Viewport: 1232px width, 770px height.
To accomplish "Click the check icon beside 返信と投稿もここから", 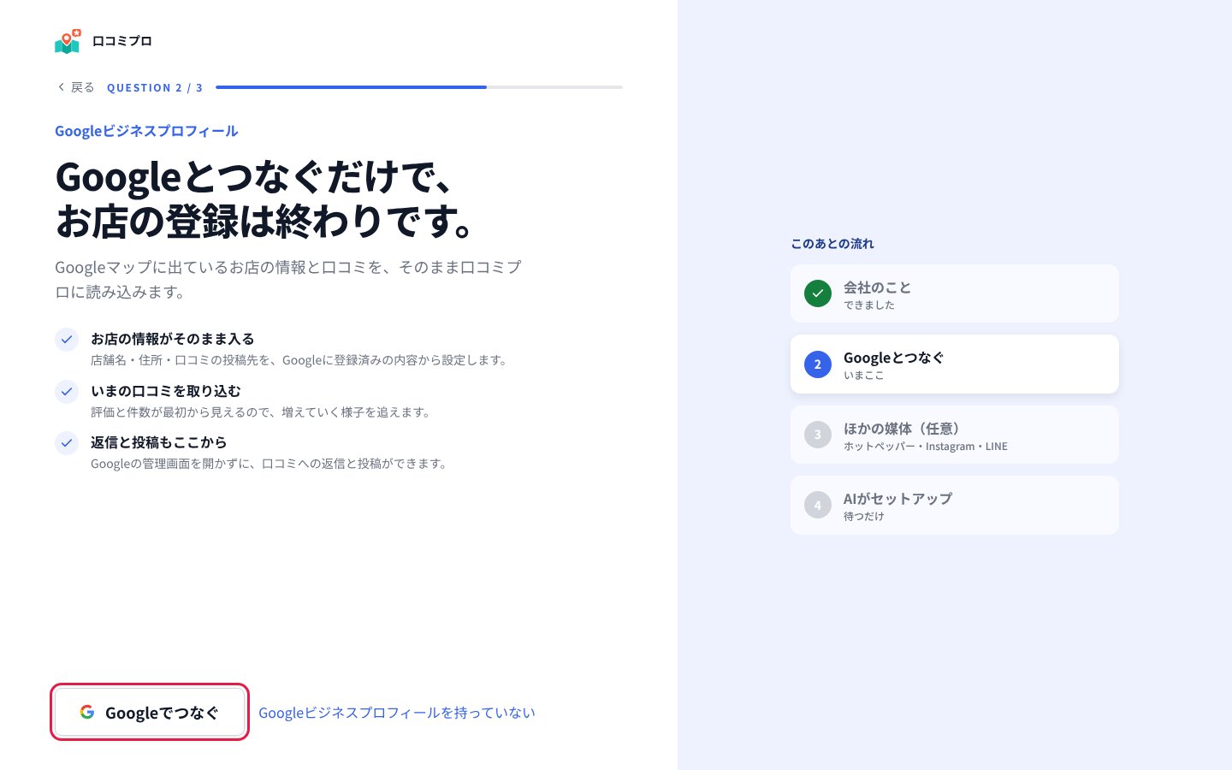I will pyautogui.click(x=67, y=443).
